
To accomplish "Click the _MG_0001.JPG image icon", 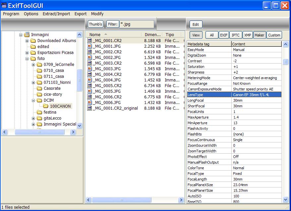I will tap(89, 46).
